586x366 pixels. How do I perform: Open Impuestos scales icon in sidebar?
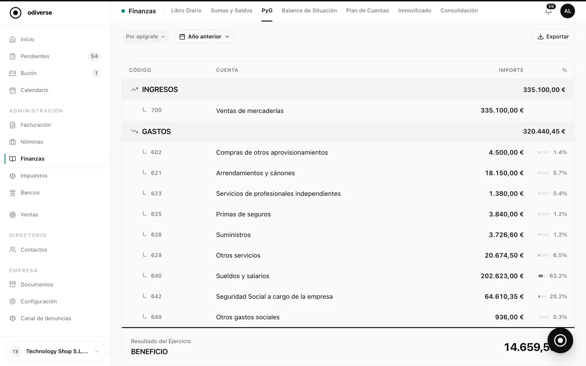point(12,176)
